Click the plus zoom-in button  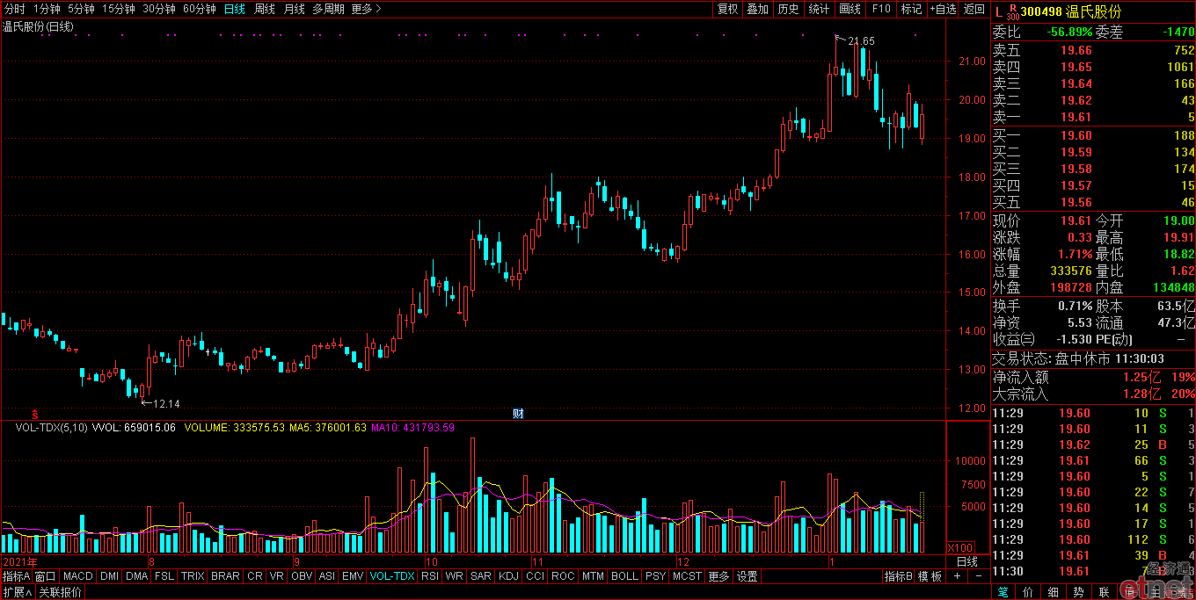point(958,576)
